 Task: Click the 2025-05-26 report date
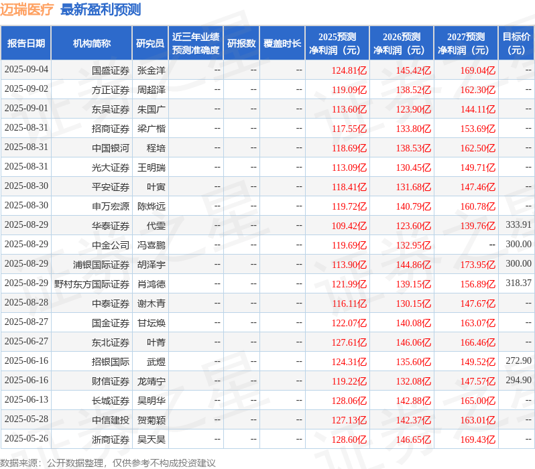26,439
